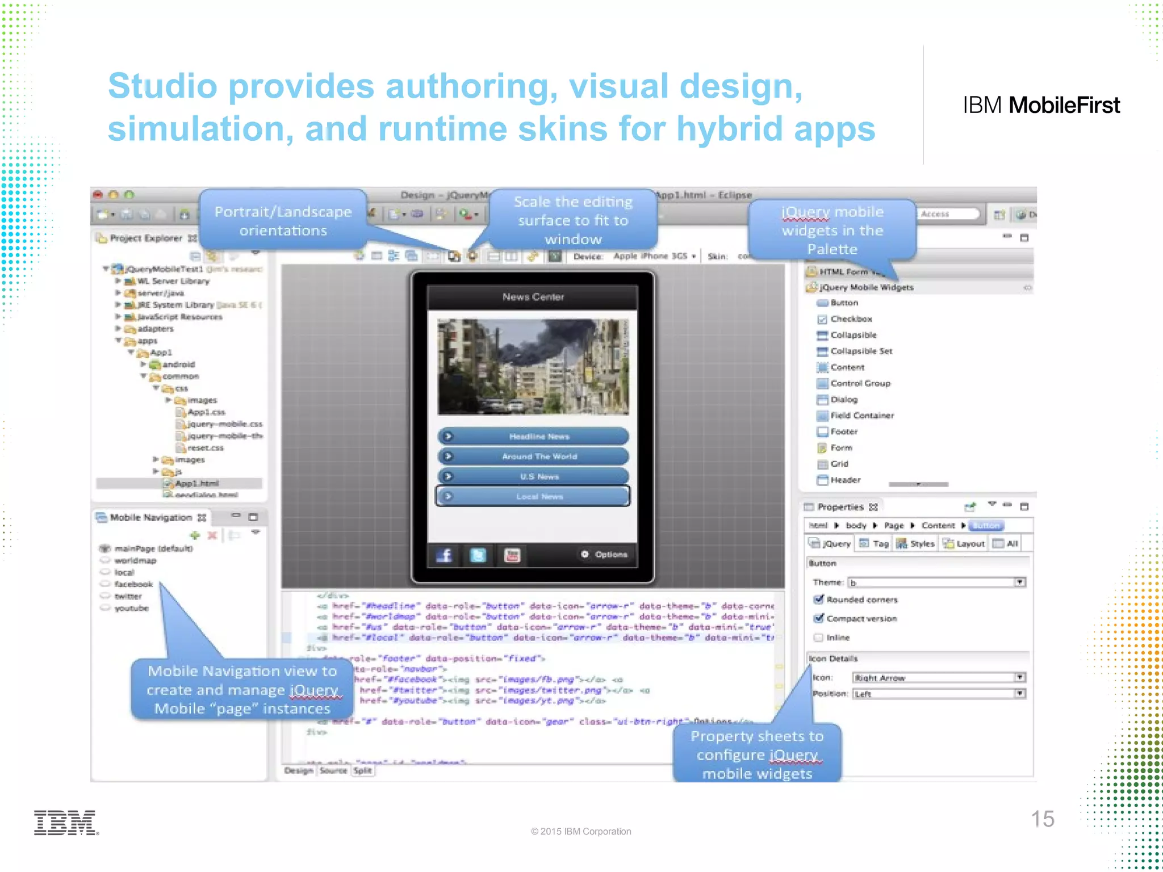Select the worldmap page in Mobile Navigation
The width and height of the screenshot is (1163, 872).
click(135, 560)
